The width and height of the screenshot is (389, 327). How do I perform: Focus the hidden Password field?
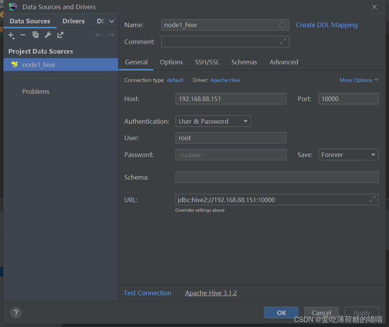(x=231, y=155)
